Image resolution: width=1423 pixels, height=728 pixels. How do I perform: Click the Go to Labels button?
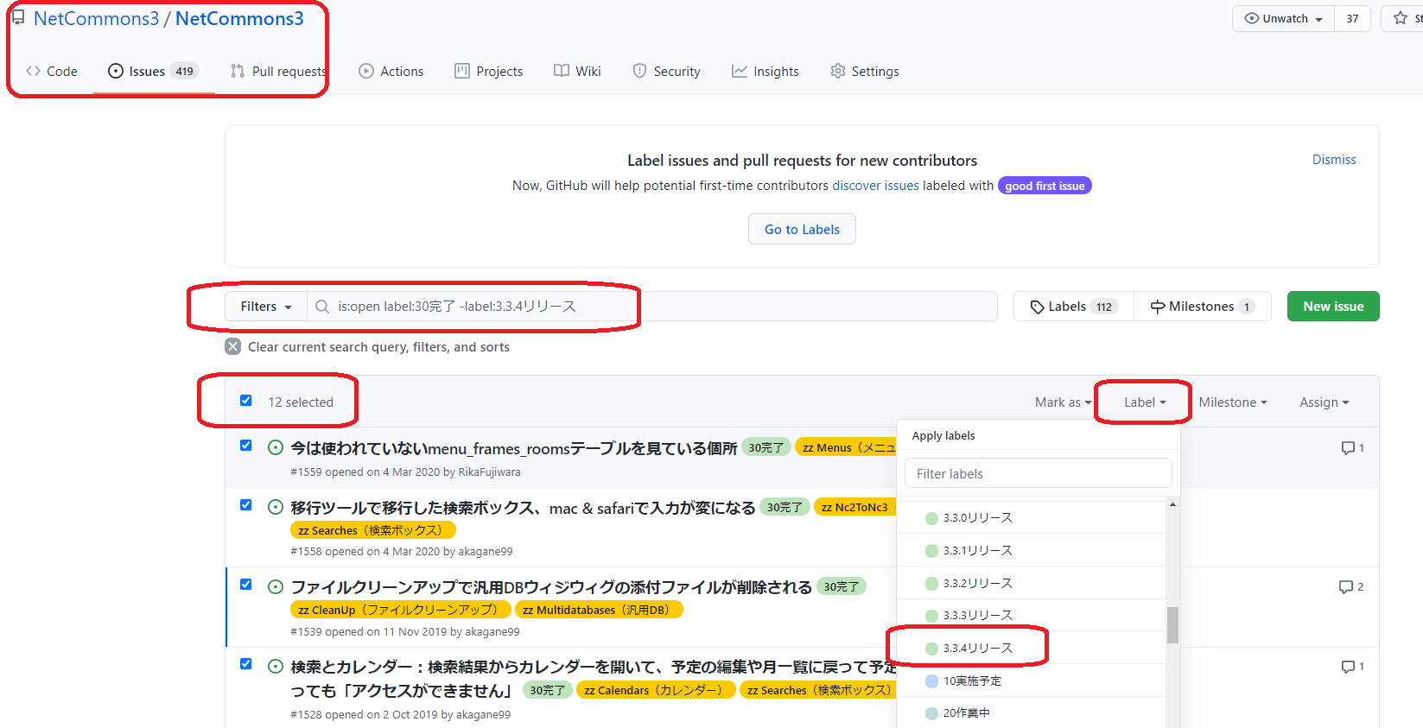pyautogui.click(x=802, y=229)
